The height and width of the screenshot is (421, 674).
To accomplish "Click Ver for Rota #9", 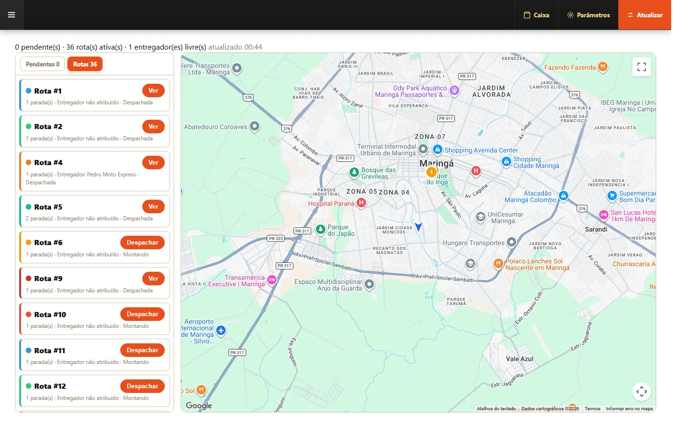I will pos(154,279).
